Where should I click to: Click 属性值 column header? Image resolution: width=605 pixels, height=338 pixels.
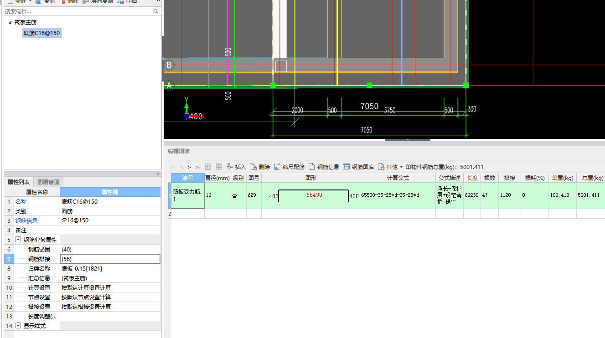click(110, 192)
